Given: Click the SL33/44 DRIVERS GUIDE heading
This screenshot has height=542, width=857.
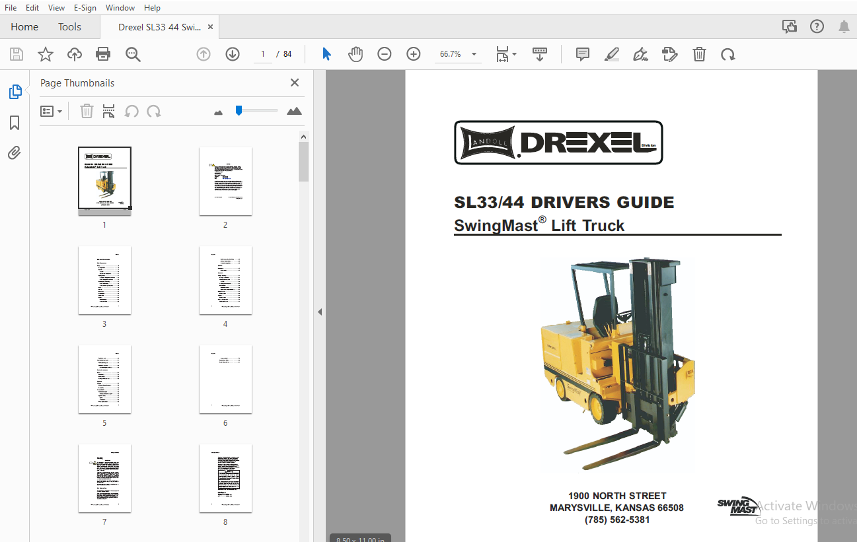Looking at the screenshot, I should 564,202.
